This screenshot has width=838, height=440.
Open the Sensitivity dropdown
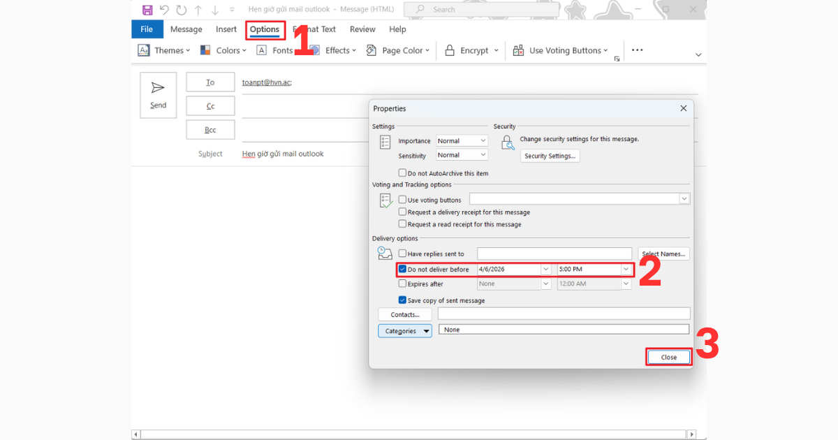click(x=462, y=155)
